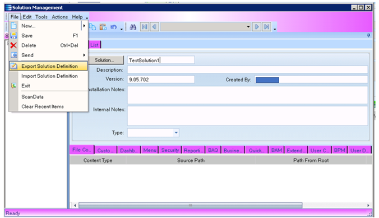The image size is (379, 218).
Task: Click the Undo arrow toolbar icon
Action: [x=114, y=27]
